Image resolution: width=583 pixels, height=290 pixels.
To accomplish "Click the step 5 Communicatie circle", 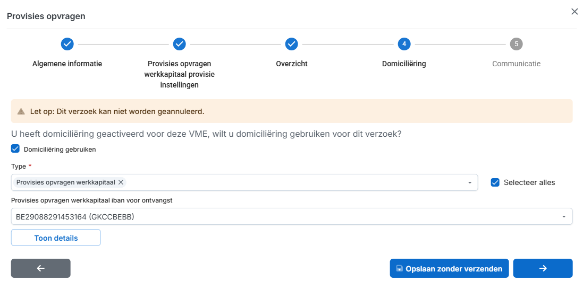I will pyautogui.click(x=516, y=44).
